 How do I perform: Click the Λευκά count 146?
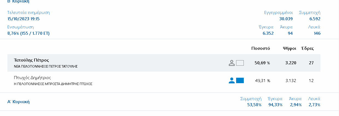(x=317, y=33)
